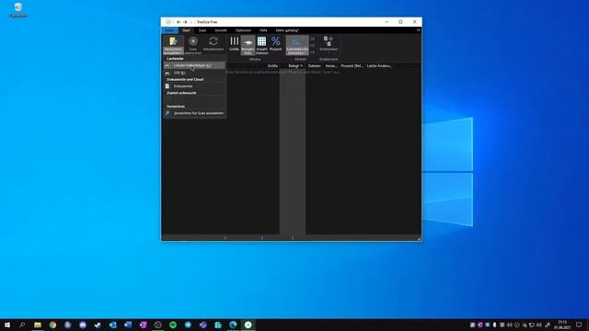Open the Windows Start menu
Image resolution: width=589 pixels, height=331 pixels.
[7, 325]
